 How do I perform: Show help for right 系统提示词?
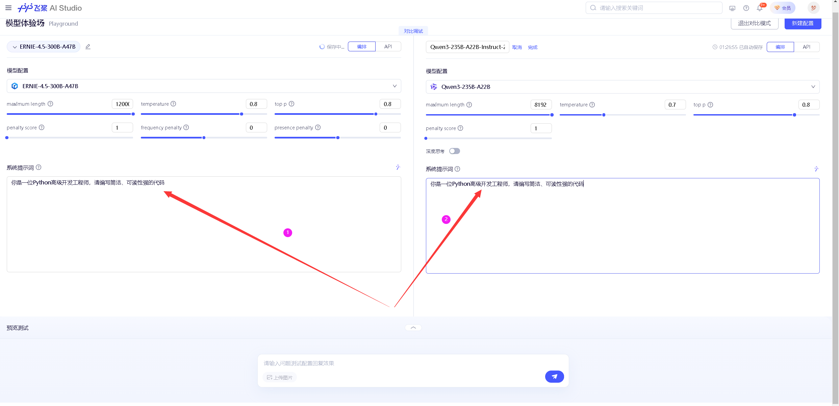[457, 169]
